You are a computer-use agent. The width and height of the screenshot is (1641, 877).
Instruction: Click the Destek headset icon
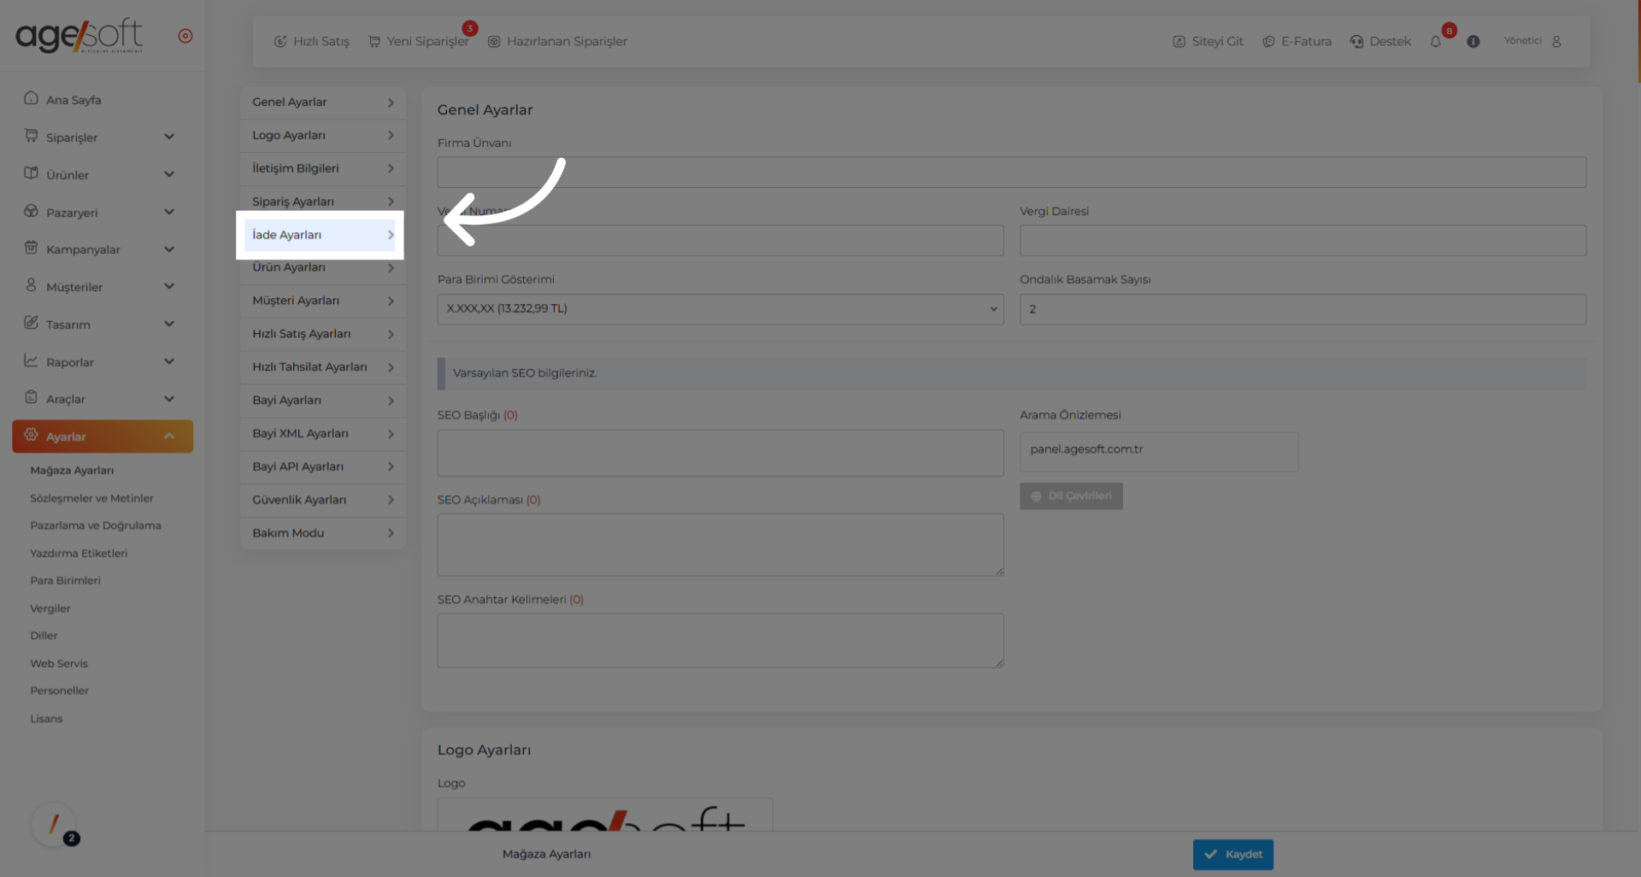[x=1357, y=41]
